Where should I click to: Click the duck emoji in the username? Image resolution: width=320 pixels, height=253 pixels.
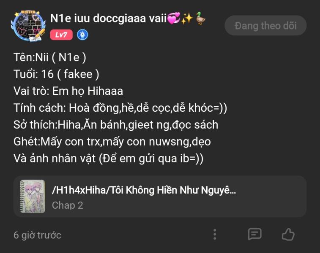201,18
